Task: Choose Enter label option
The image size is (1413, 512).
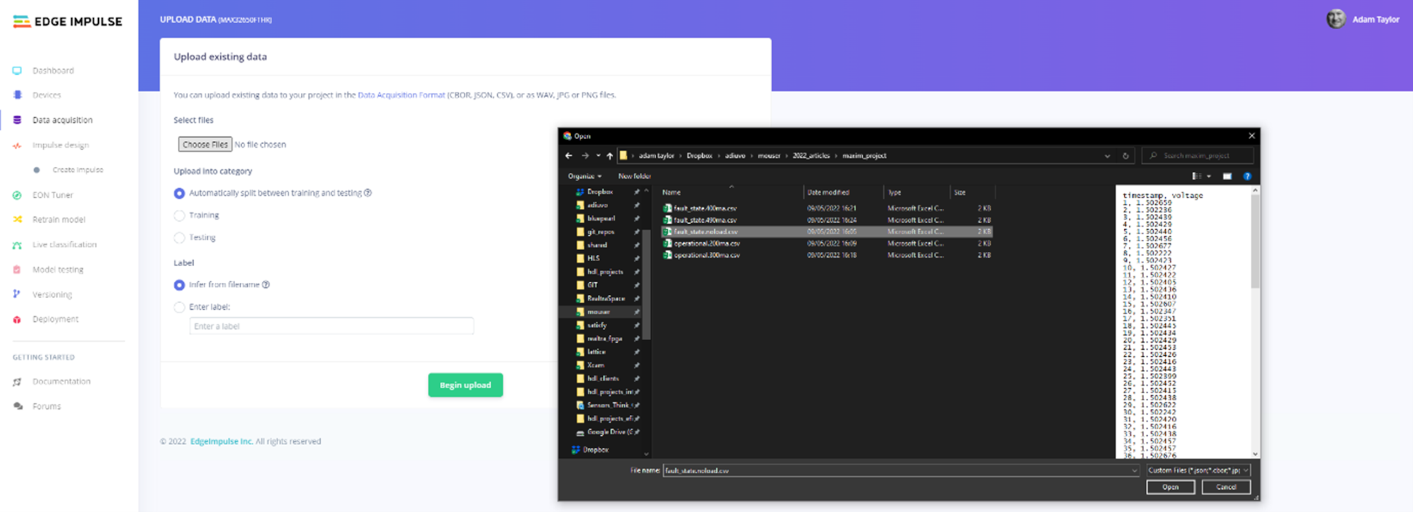Action: tap(179, 307)
